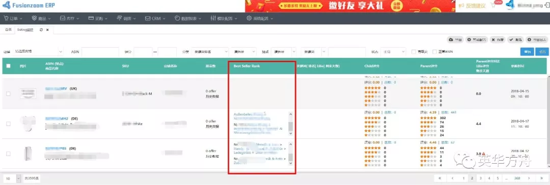The width and height of the screenshot is (550, 185).
Task: Open the 数据报表 data reports menu
Action: tap(188, 18)
